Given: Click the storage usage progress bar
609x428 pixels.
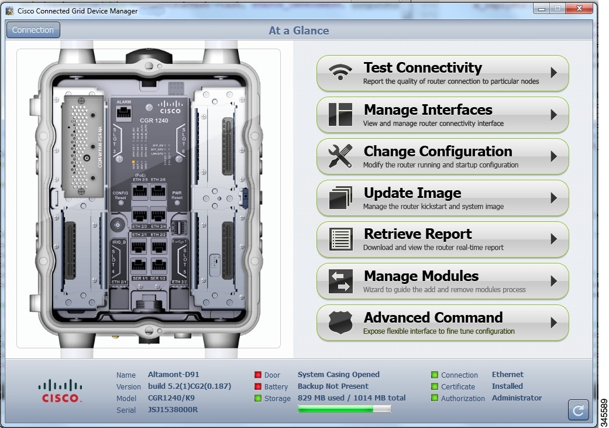Looking at the screenshot, I should 344,409.
